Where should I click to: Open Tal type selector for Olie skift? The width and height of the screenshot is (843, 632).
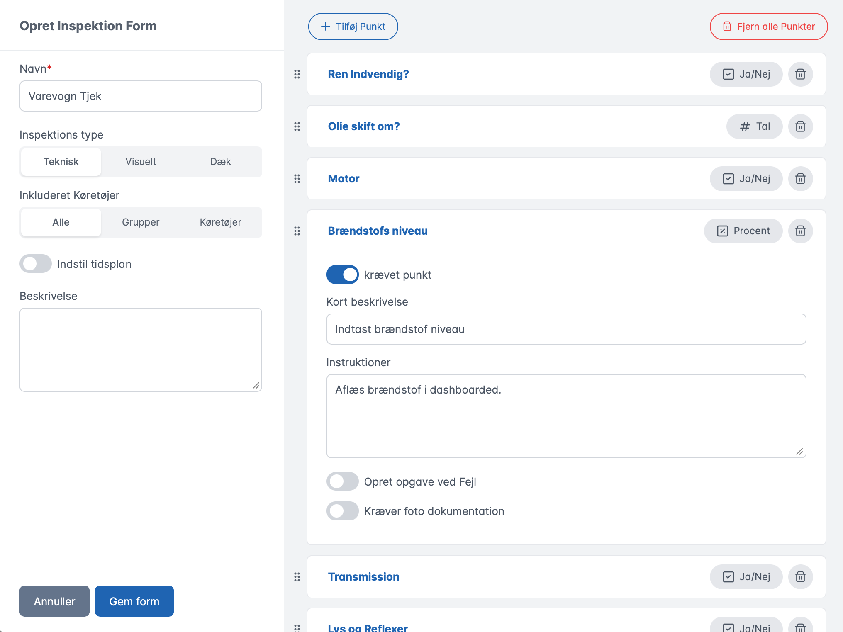point(754,126)
